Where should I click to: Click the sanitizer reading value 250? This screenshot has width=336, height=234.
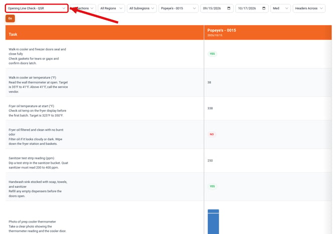point(210,160)
